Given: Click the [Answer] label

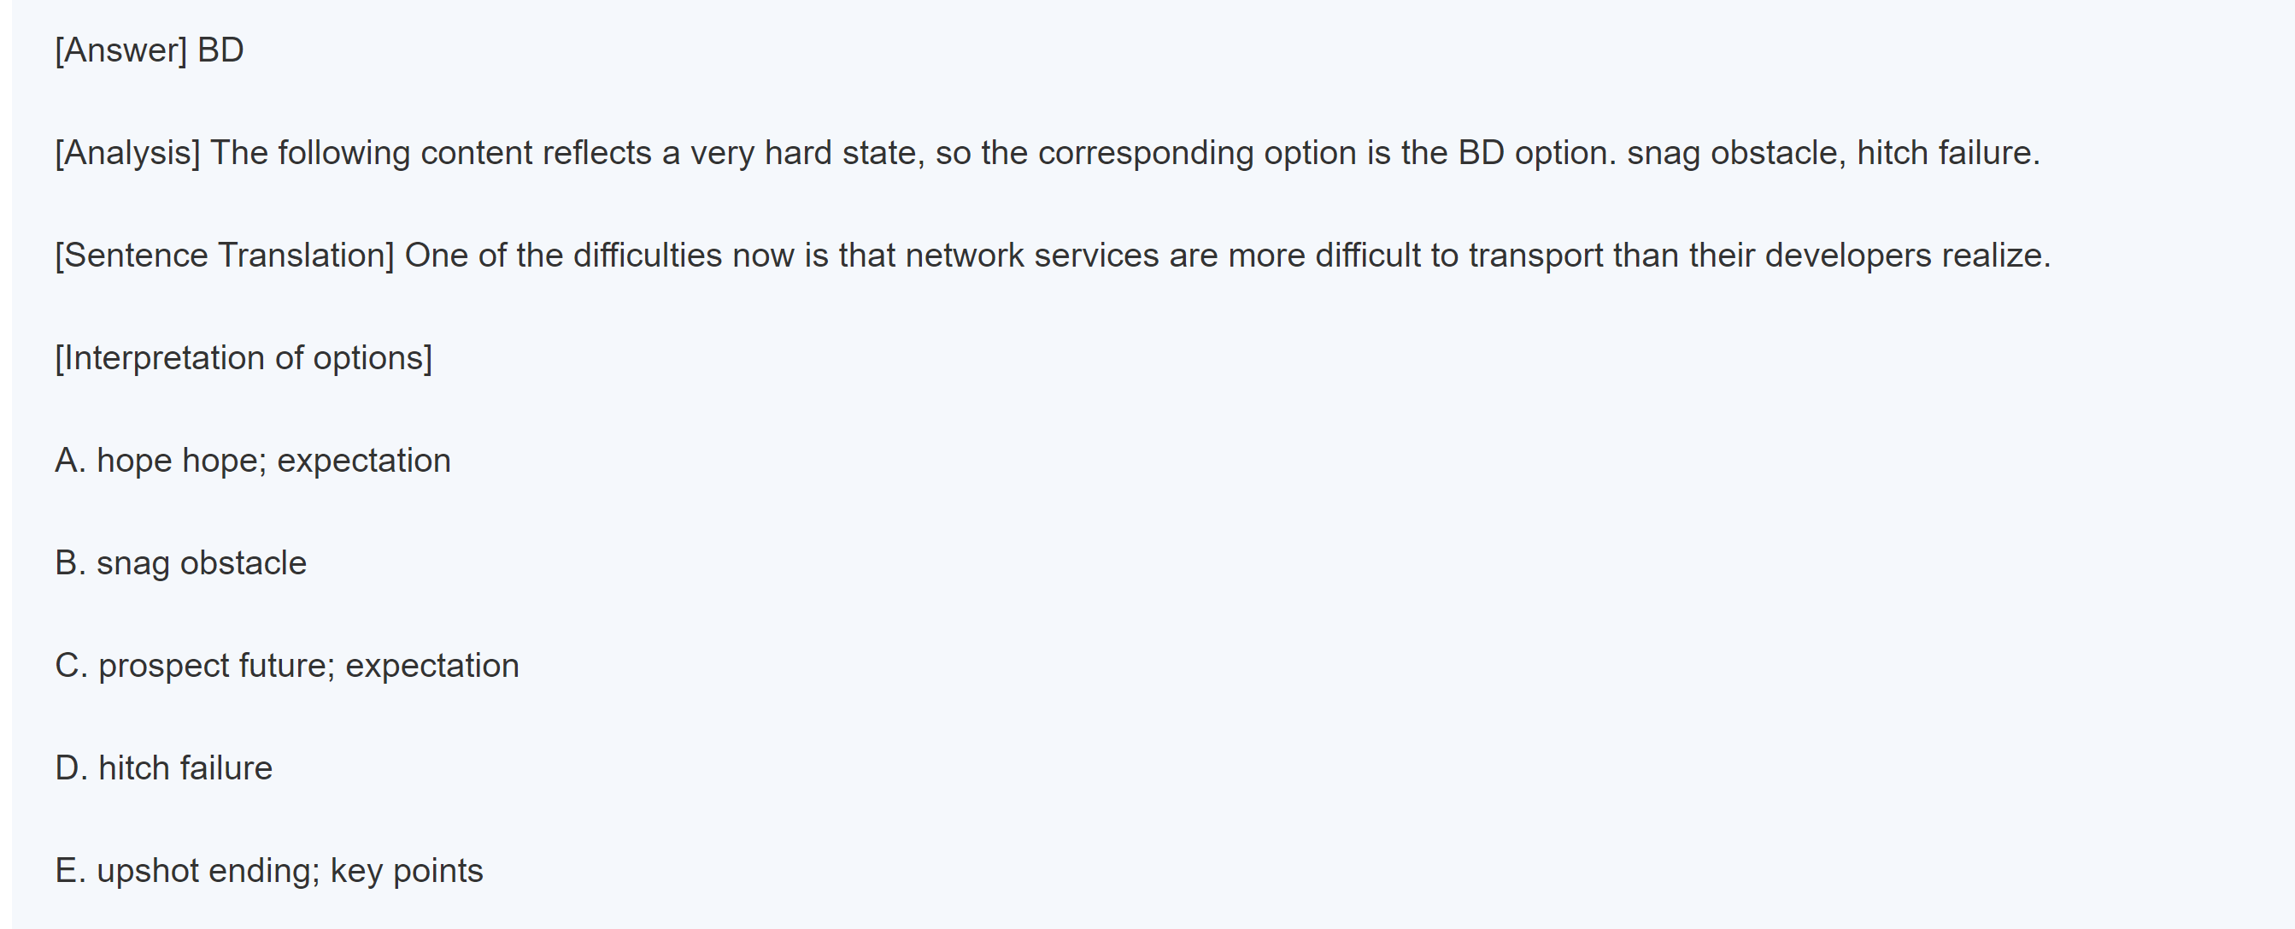Looking at the screenshot, I should [x=120, y=50].
